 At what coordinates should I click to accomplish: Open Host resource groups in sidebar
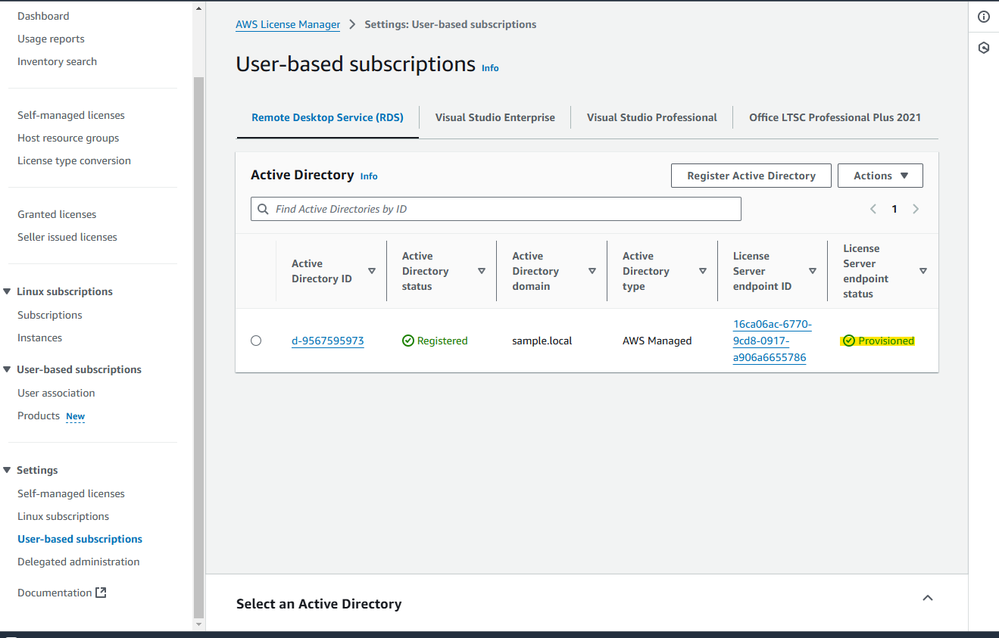68,138
